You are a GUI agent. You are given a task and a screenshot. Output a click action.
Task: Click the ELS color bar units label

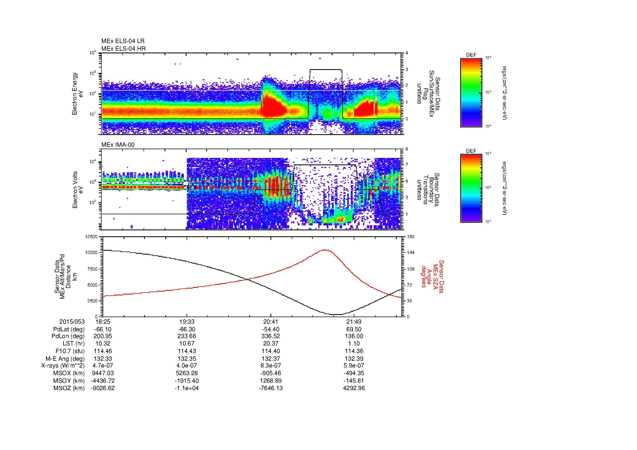pos(505,92)
